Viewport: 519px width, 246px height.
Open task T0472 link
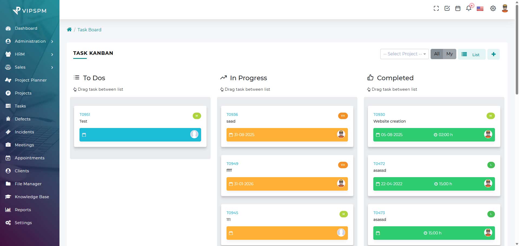pyautogui.click(x=379, y=164)
